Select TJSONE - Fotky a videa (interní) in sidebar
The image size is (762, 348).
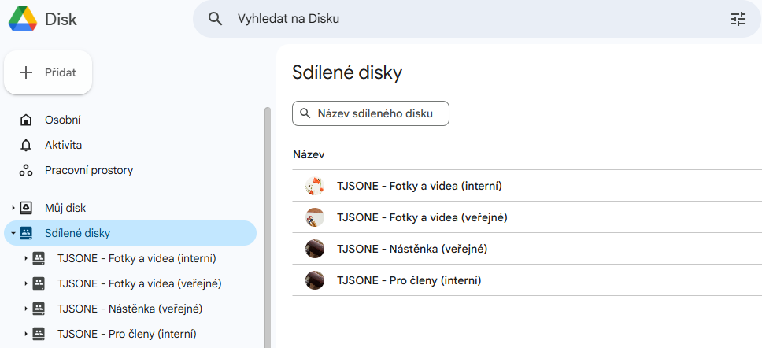pos(136,258)
